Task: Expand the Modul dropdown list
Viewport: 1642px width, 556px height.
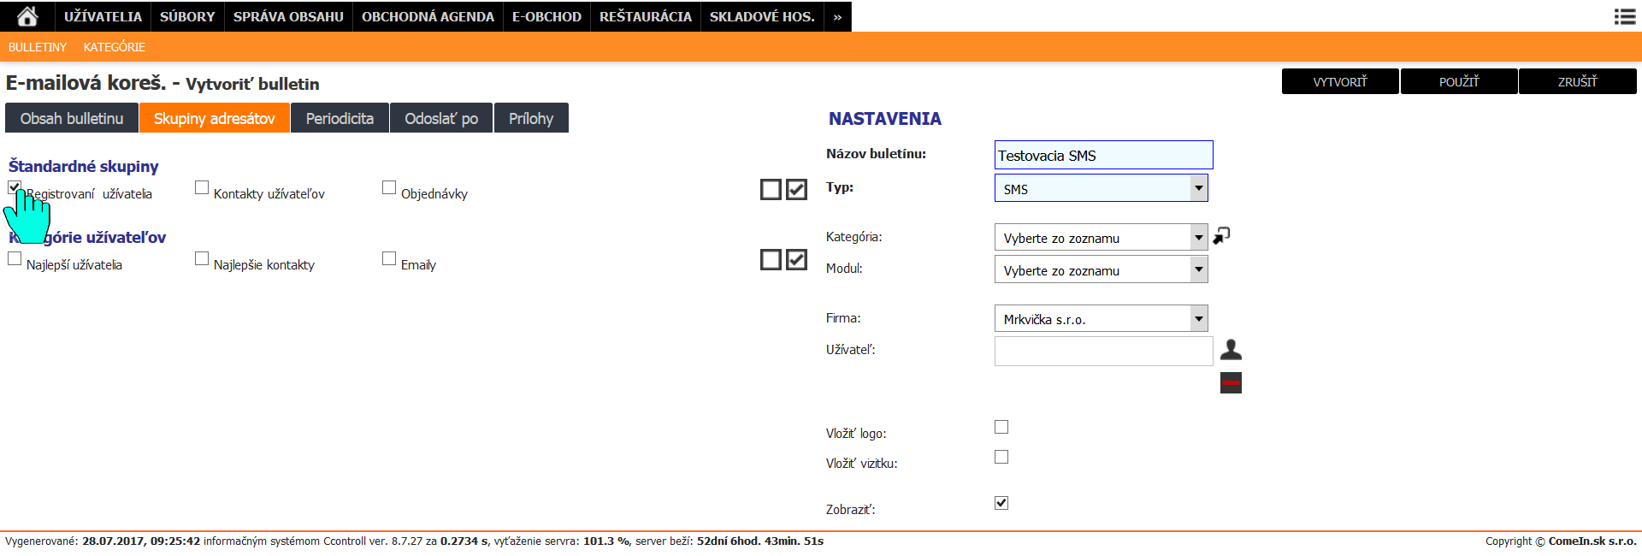Action: coord(1101,270)
